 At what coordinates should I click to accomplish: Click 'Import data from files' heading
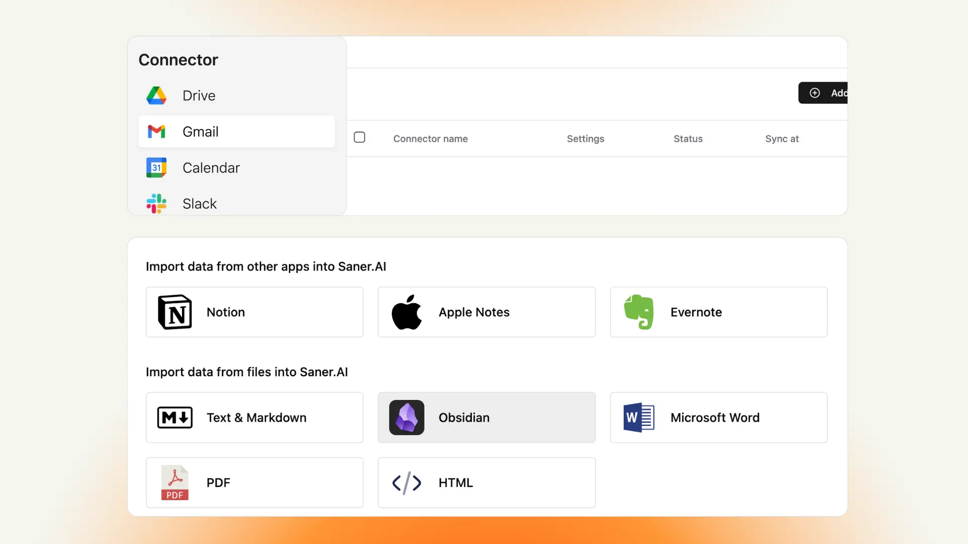pos(247,372)
